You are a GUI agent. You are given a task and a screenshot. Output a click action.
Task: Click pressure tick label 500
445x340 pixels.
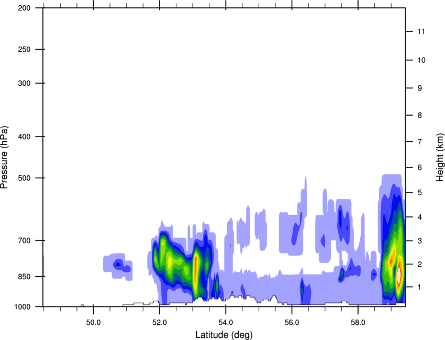pyautogui.click(x=24, y=178)
